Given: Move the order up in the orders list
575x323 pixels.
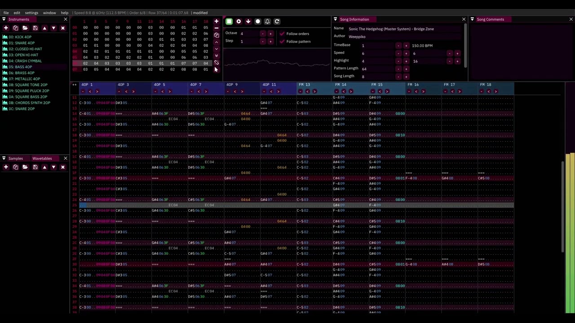Looking at the screenshot, I should (x=216, y=42).
